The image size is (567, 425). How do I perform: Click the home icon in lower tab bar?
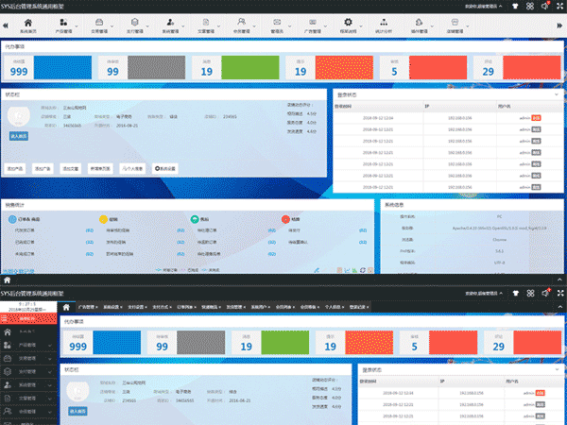pos(66,307)
